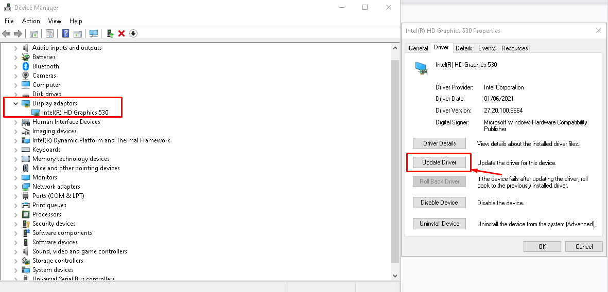This screenshot has width=608, height=292.
Task: Click the Driver Details button
Action: click(439, 143)
